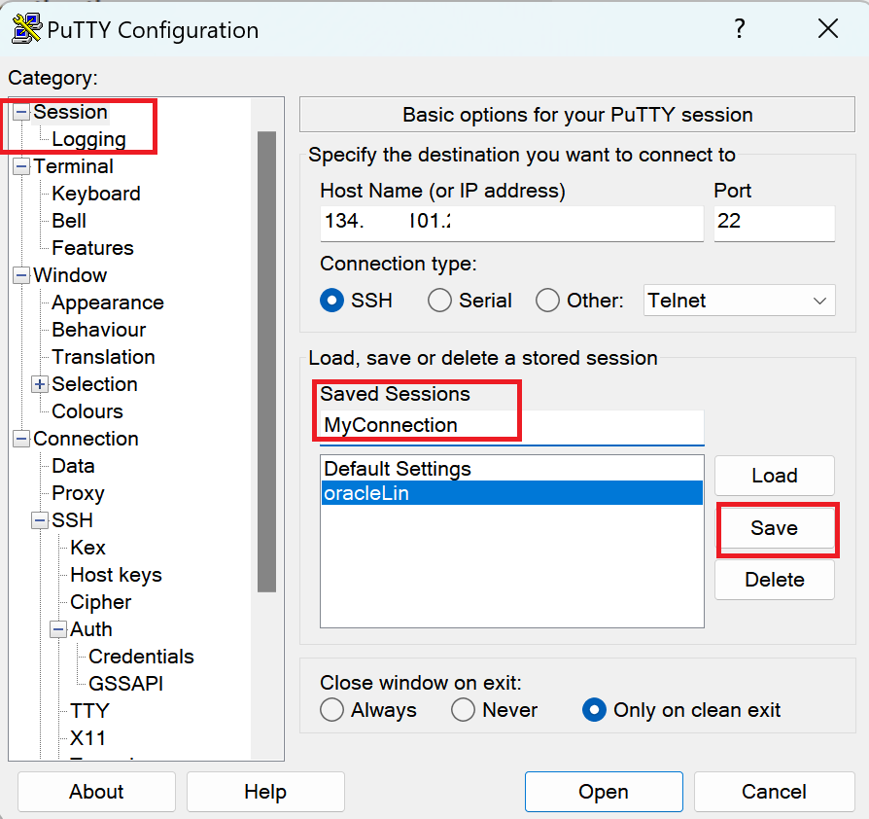Viewport: 869px width, 819px height.
Task: Open the Appearance settings category
Action: point(108,303)
